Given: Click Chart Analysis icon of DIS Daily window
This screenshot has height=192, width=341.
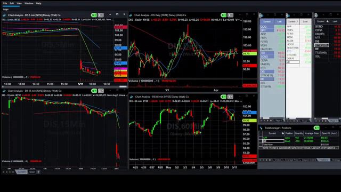Looking at the screenshot, I should [x=131, y=15].
